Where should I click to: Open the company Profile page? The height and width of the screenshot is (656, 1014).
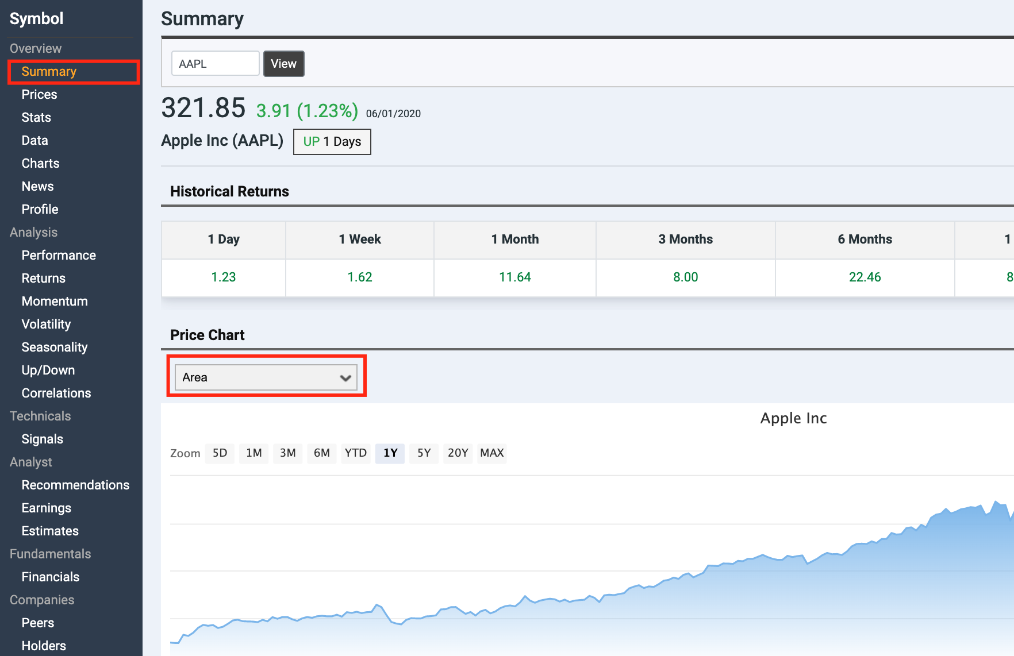[x=40, y=210]
